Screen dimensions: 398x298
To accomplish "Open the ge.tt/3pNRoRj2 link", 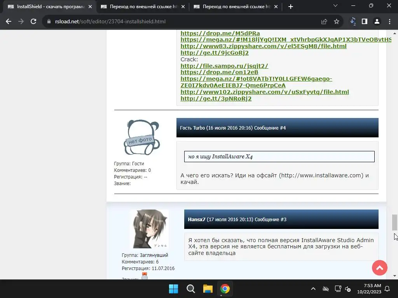I will [x=216, y=99].
